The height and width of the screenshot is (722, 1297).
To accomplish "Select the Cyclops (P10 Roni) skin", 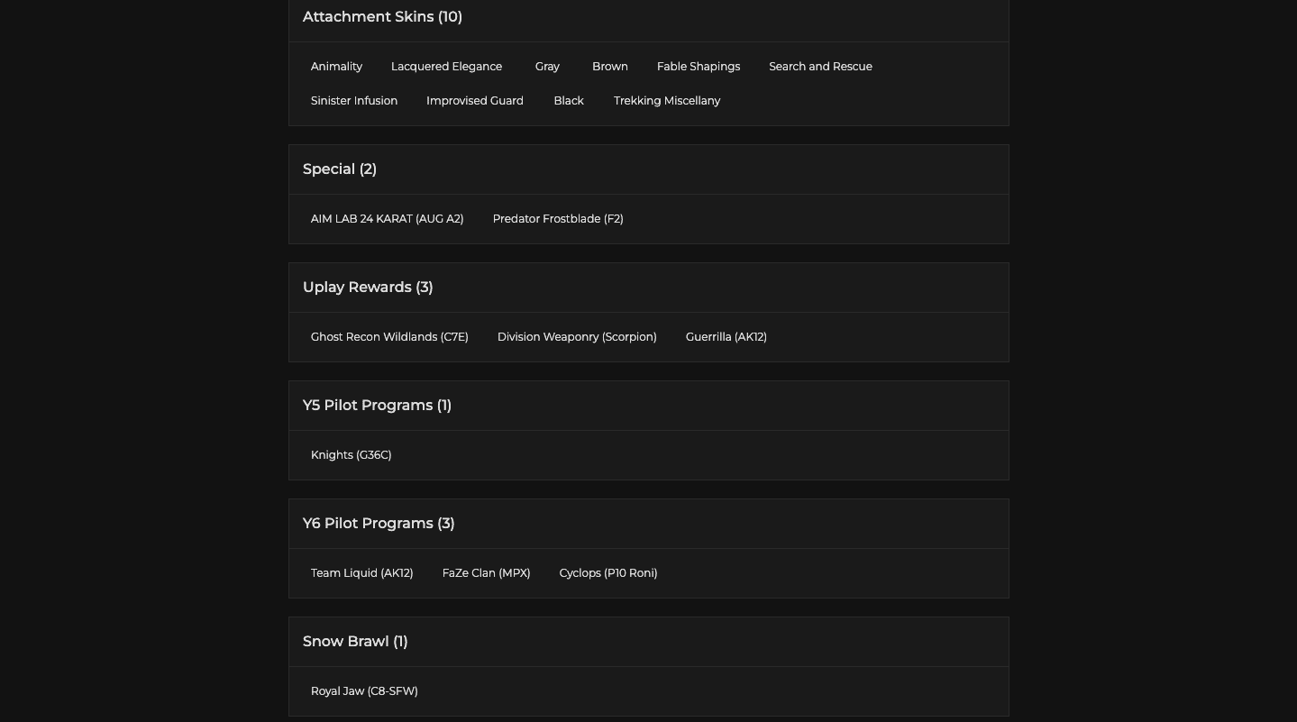I will pyautogui.click(x=607, y=573).
